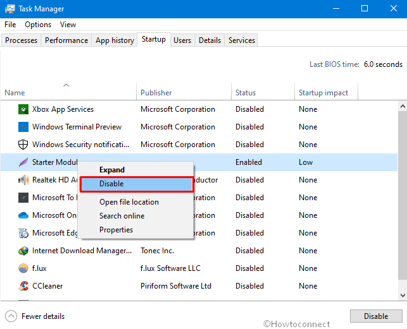Maximize the Task Manager window
407x329 pixels.
365,9
